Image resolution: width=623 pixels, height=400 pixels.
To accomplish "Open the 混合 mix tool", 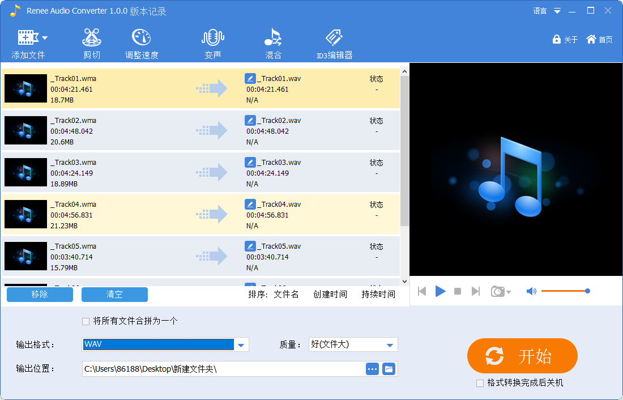I will (x=274, y=44).
